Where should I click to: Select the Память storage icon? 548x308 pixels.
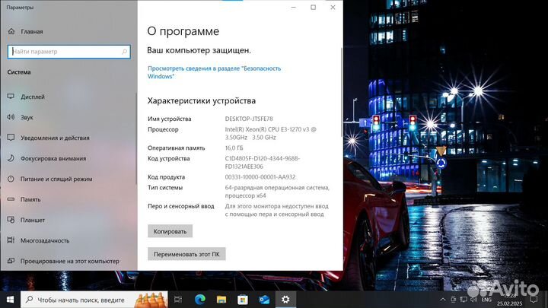tap(11, 199)
